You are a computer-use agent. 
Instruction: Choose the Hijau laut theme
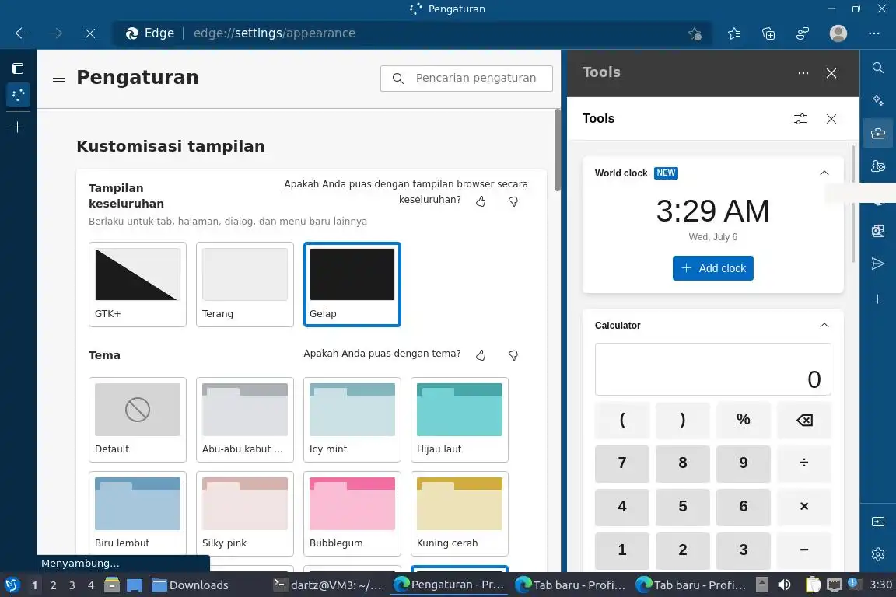point(460,419)
